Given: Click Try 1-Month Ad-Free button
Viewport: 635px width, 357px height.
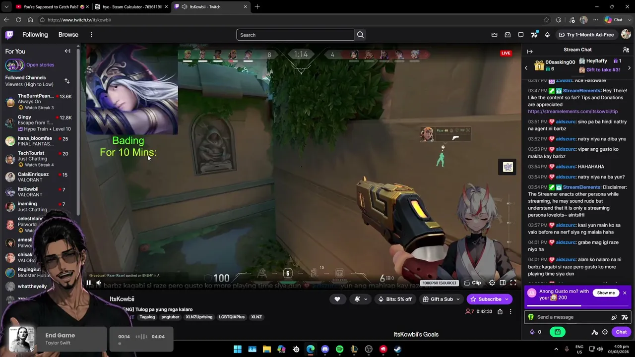Looking at the screenshot, I should (x=586, y=35).
